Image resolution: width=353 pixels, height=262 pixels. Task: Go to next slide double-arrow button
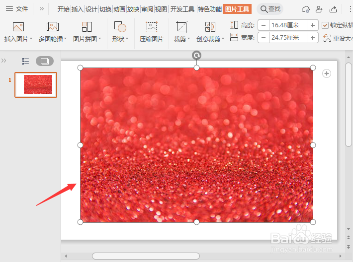(349, 247)
